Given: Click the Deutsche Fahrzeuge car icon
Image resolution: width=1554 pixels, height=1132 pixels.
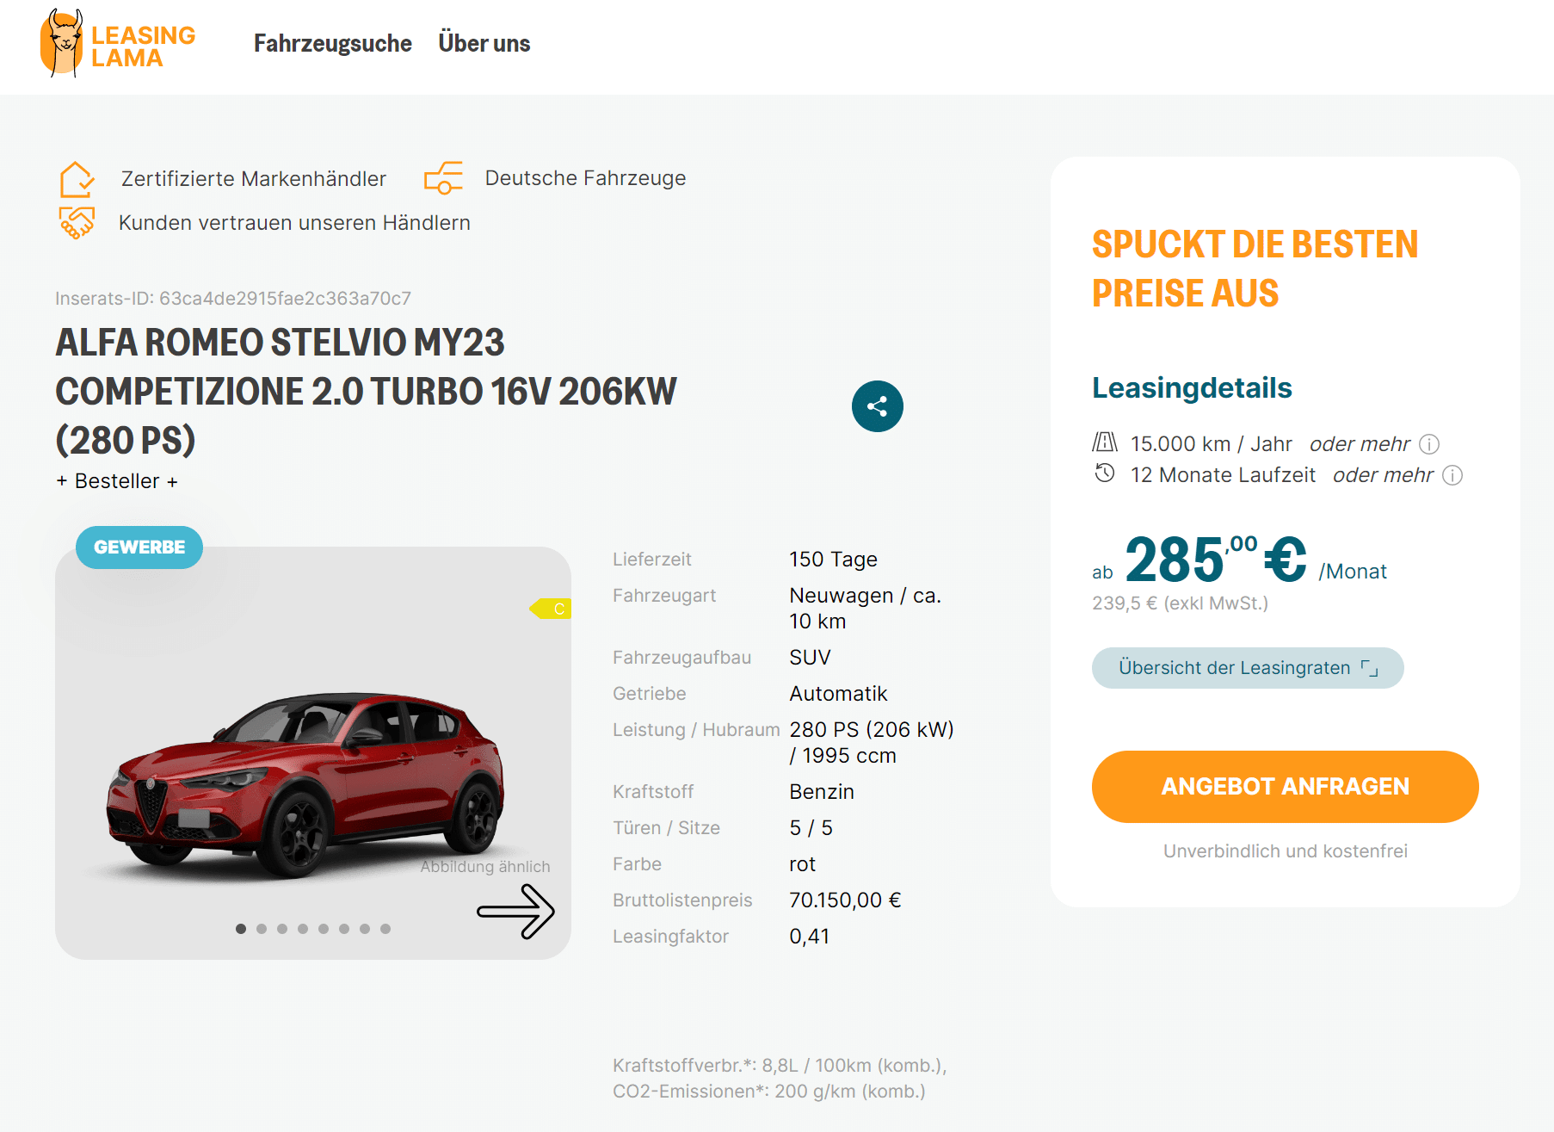Looking at the screenshot, I should pos(443,178).
